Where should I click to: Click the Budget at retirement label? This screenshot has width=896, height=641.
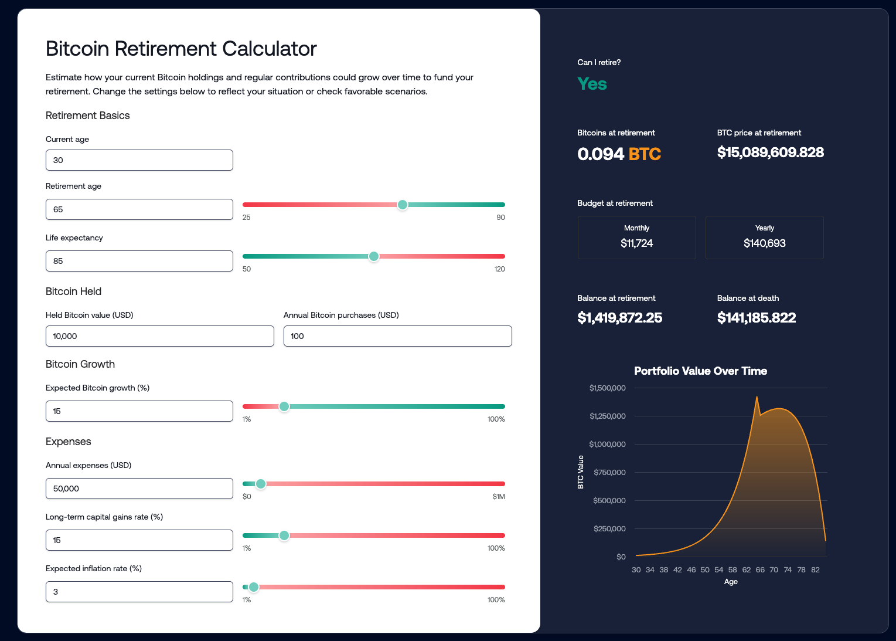point(615,203)
